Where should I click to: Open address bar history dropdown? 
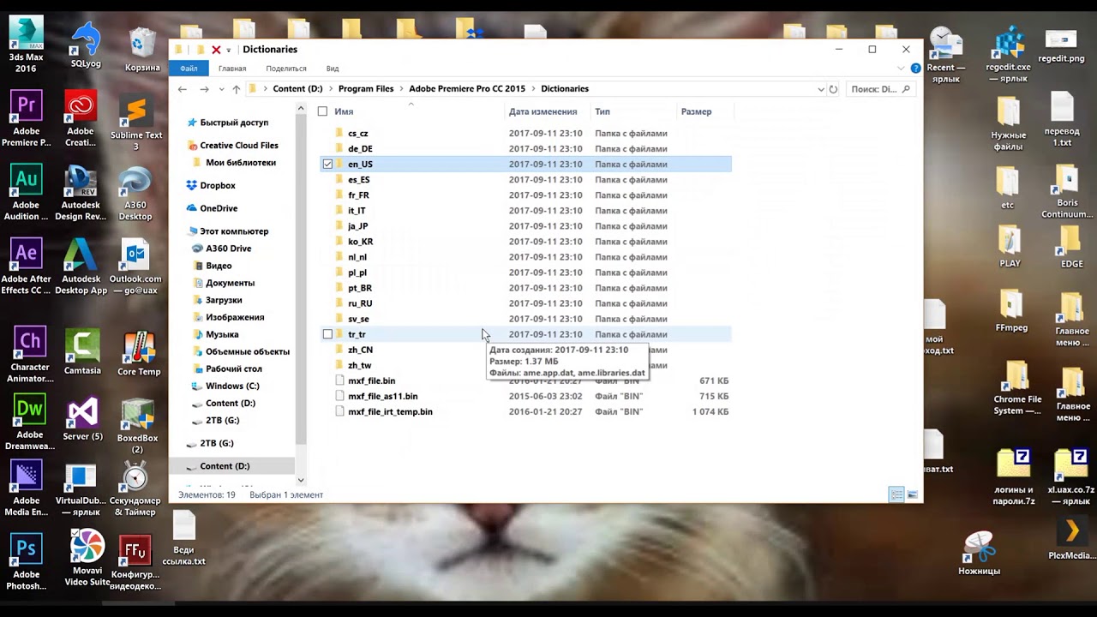821,89
